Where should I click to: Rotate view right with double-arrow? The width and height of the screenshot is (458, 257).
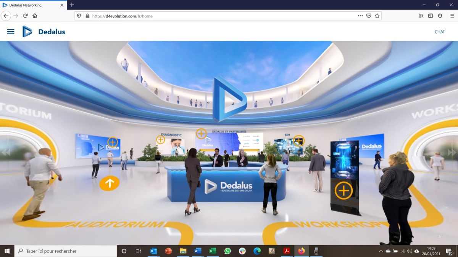452,152
